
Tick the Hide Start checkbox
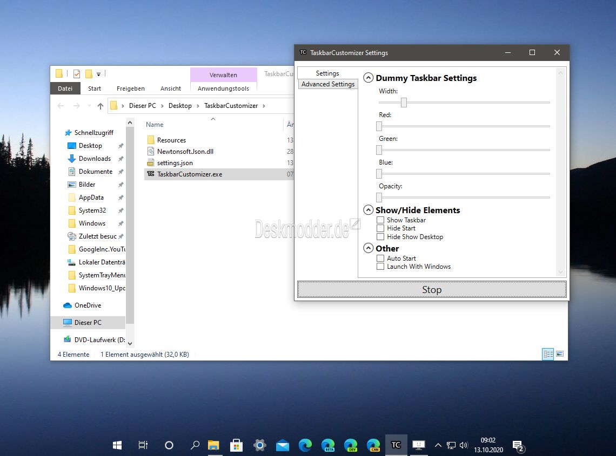click(380, 228)
